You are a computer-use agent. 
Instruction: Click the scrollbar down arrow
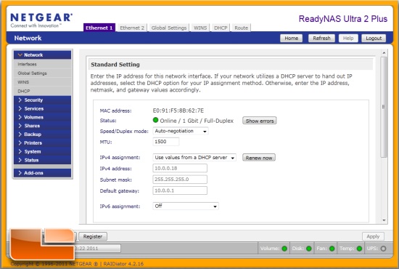[384, 220]
